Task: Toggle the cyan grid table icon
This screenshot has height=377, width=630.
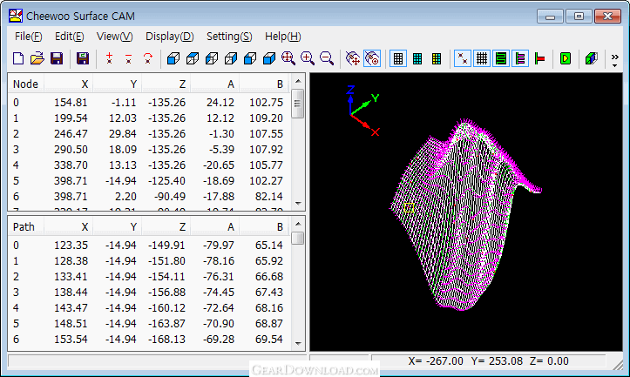Action: pos(417,58)
